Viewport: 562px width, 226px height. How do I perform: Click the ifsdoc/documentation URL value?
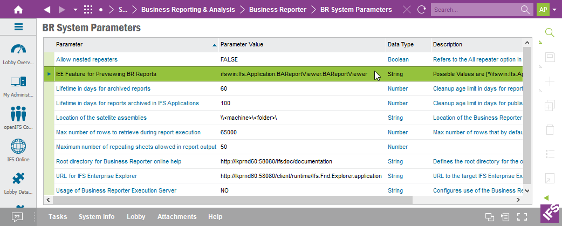(276, 161)
